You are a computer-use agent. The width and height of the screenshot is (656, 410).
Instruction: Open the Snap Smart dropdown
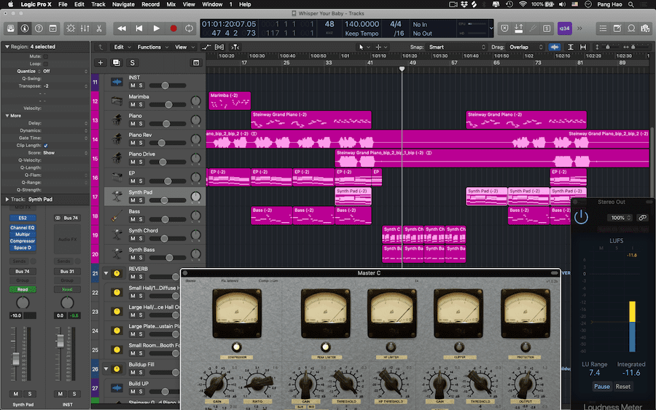457,47
